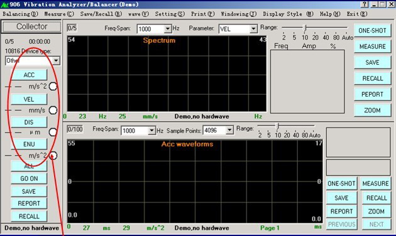Click the green application icon in title bar

5,4
